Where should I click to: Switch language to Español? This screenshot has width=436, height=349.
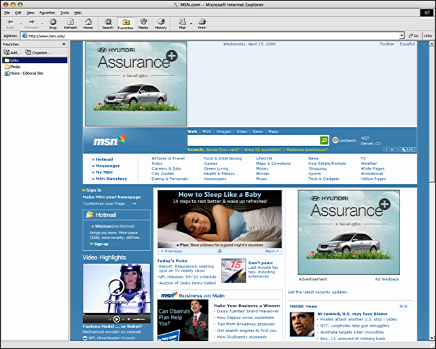point(407,44)
